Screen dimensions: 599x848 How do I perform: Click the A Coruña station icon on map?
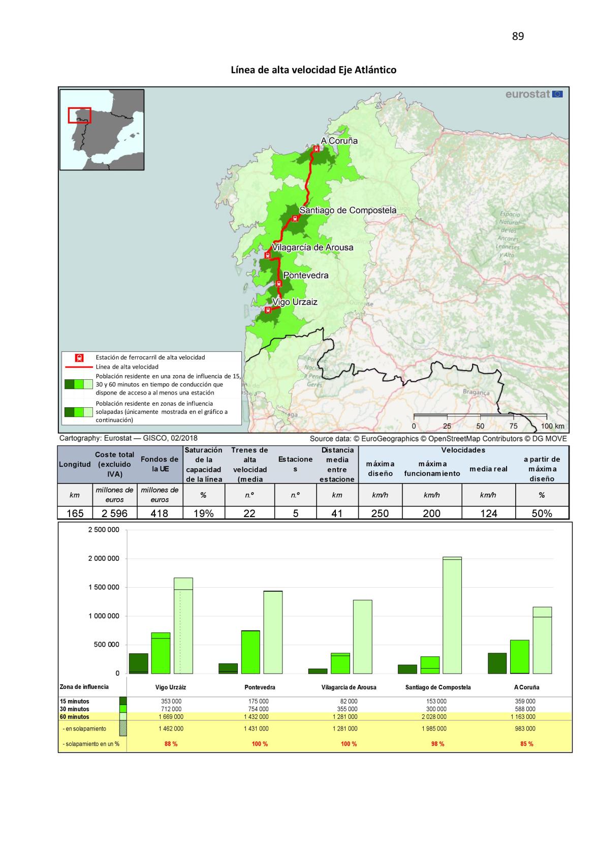(x=316, y=149)
